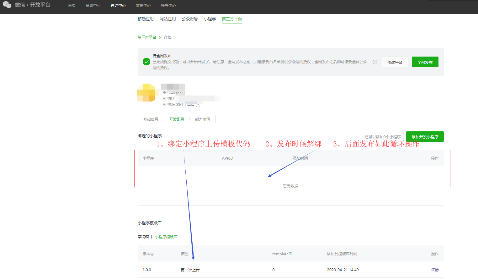Click the WeChat Open Platform logo

26,5
